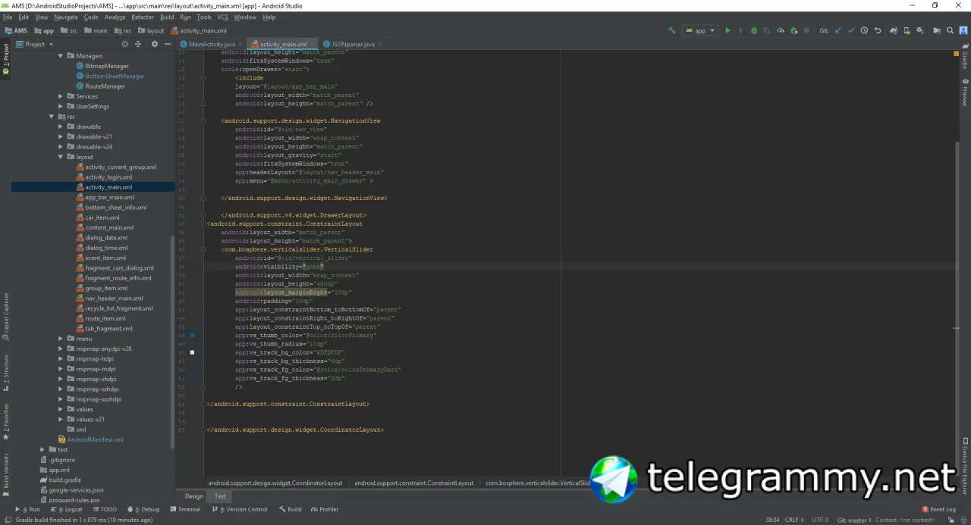Open the Event Log panel
Image resolution: width=971 pixels, height=525 pixels.
click(x=938, y=510)
